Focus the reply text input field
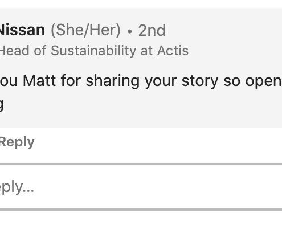 click(x=141, y=187)
